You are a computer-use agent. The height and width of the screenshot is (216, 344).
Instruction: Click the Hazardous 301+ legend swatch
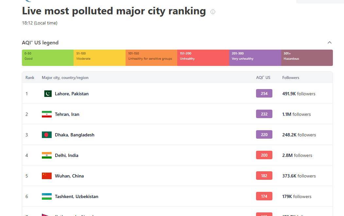[307, 58]
